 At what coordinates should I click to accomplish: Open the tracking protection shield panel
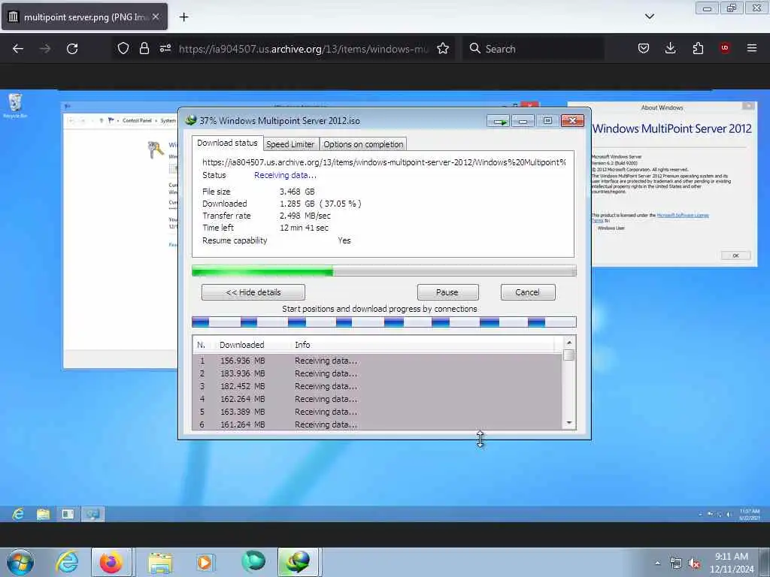click(123, 48)
